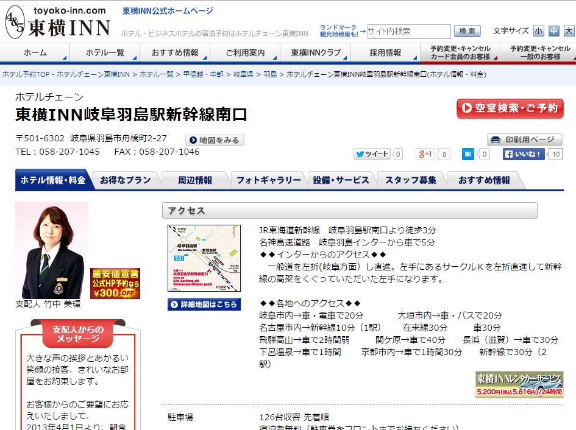Switch to the お得なプラン tab

point(126,180)
